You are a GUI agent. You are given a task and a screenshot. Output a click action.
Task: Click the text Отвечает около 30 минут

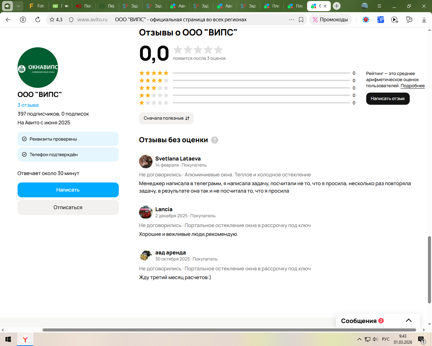48,173
